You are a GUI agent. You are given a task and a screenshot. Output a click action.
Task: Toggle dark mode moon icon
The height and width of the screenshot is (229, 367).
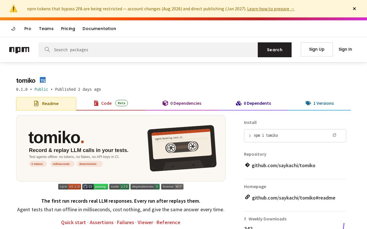click(13, 29)
